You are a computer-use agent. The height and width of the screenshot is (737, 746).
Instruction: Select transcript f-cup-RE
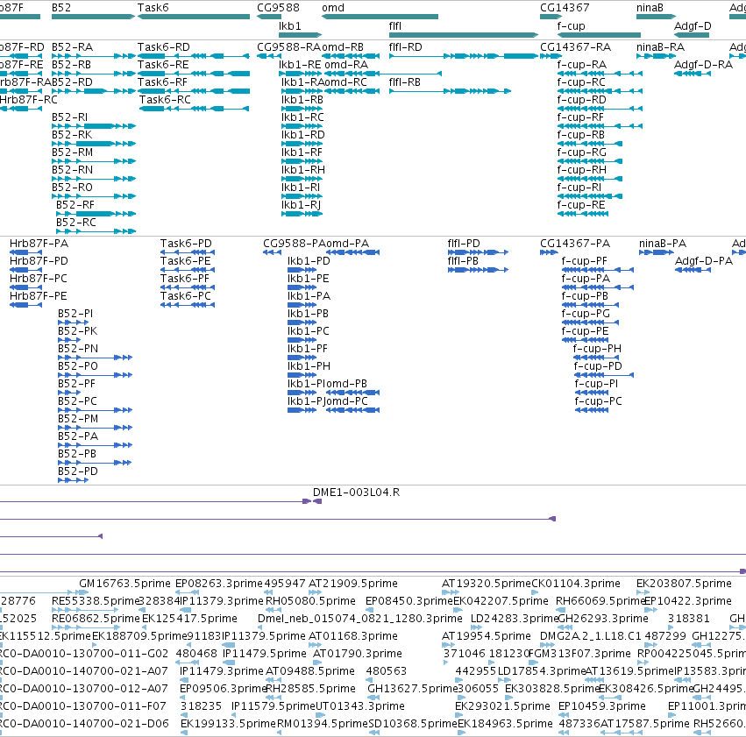tap(581, 205)
